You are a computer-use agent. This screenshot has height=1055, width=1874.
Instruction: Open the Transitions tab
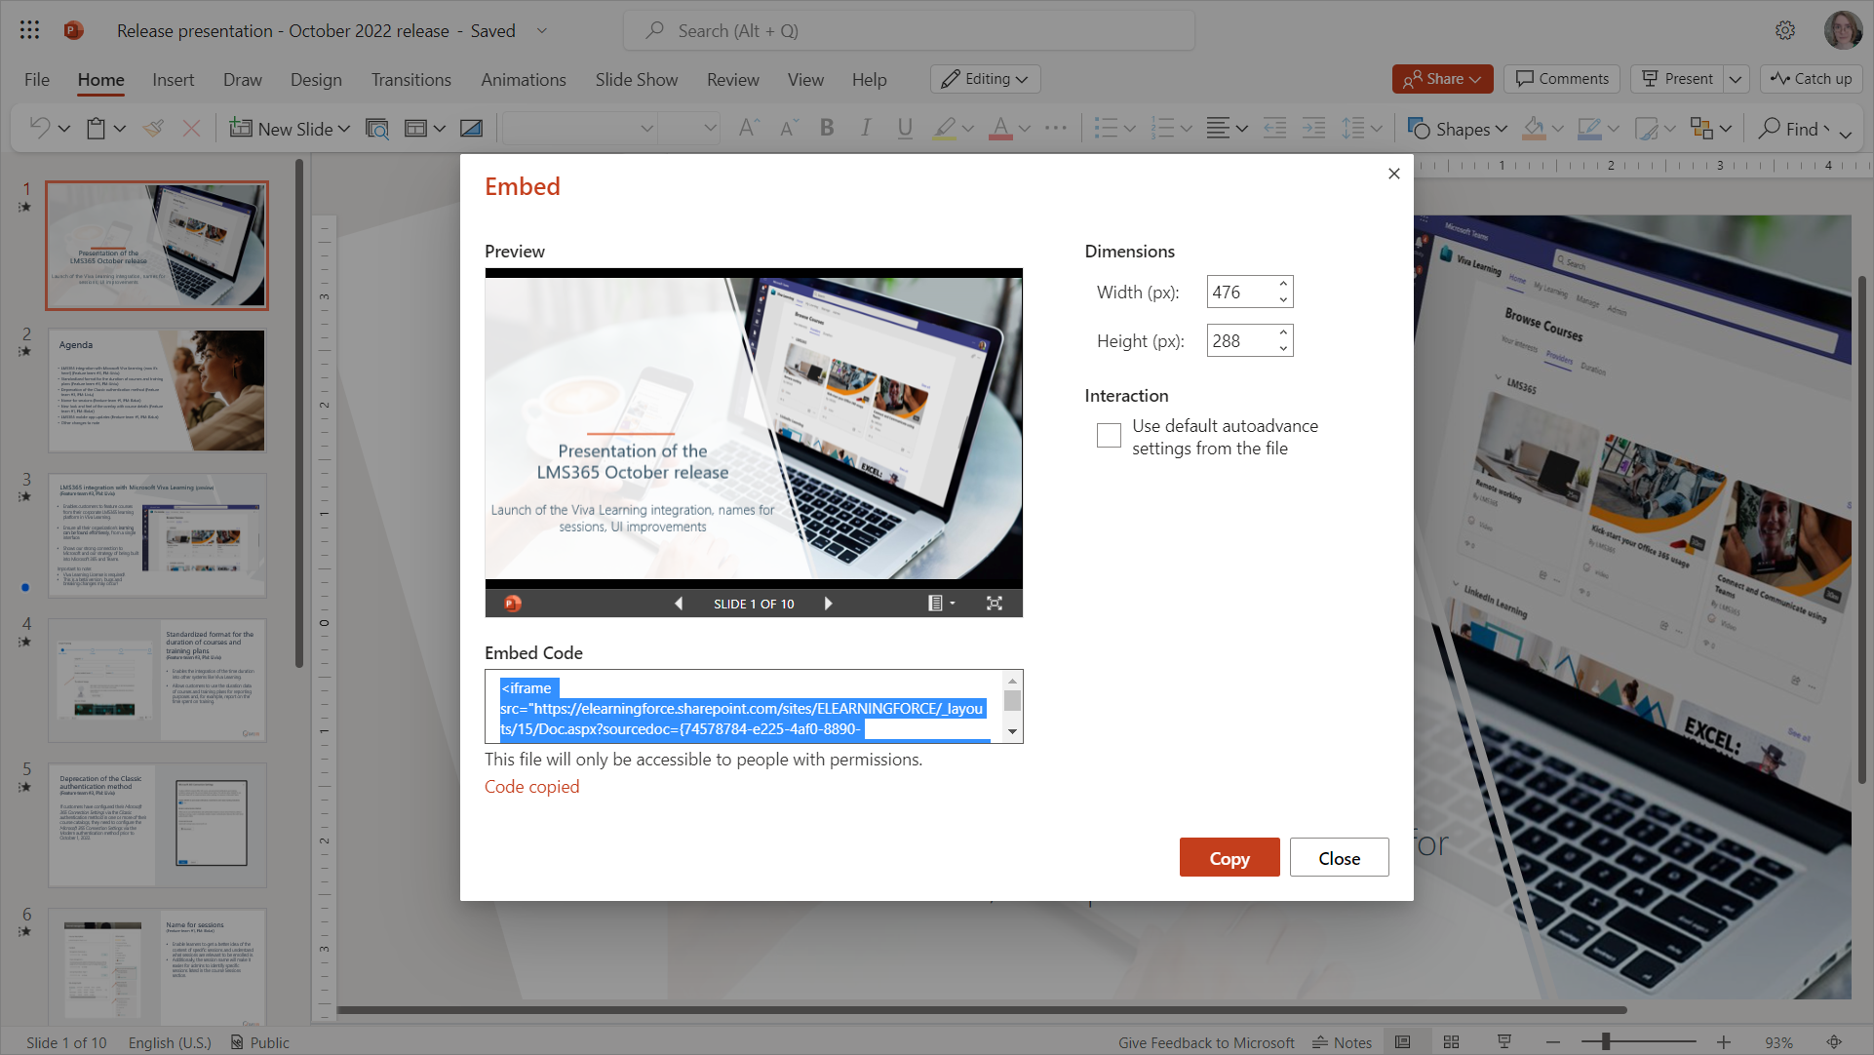[x=410, y=80]
